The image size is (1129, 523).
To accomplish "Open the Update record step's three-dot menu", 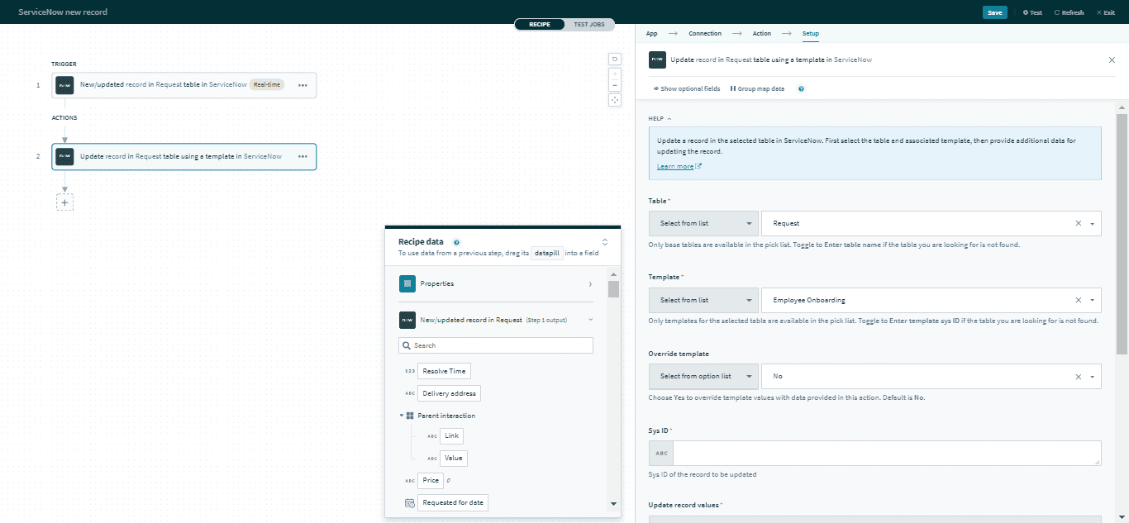I will coord(302,156).
